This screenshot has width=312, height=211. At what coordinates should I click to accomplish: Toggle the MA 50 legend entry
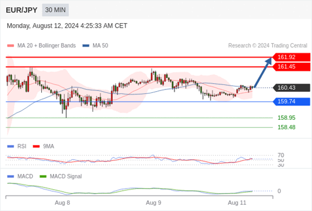pyautogui.click(x=95, y=46)
